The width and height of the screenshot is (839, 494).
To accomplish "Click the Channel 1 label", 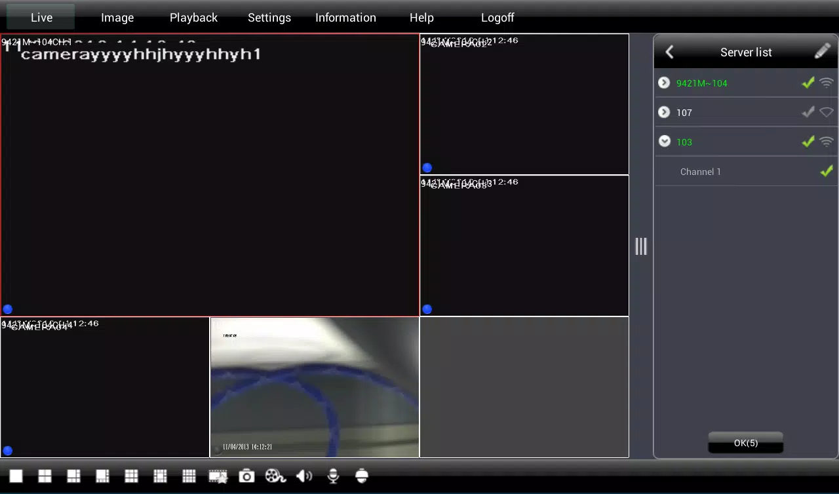I will (x=701, y=172).
